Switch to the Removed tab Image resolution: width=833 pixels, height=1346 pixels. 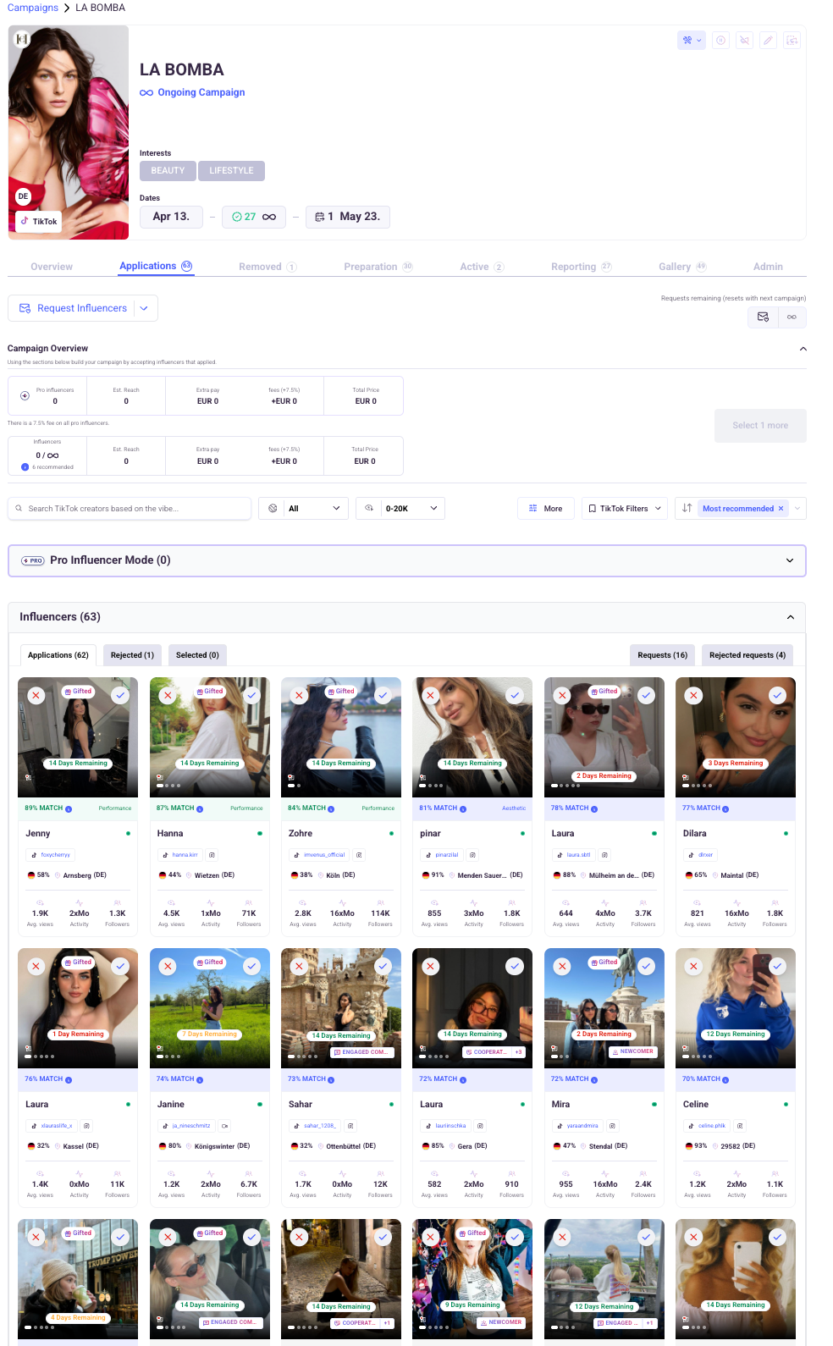(268, 267)
